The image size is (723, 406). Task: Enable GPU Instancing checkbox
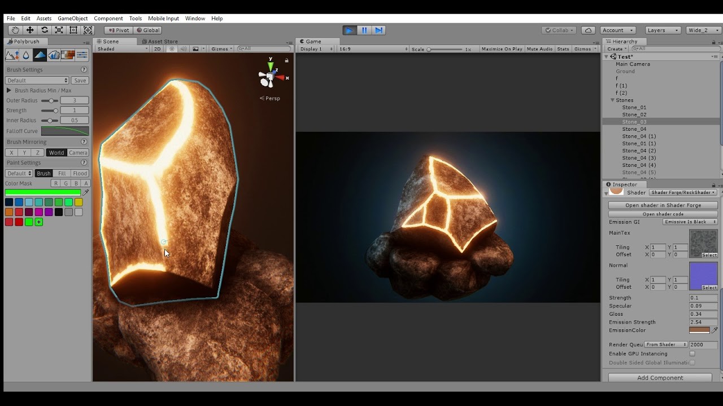coord(693,354)
